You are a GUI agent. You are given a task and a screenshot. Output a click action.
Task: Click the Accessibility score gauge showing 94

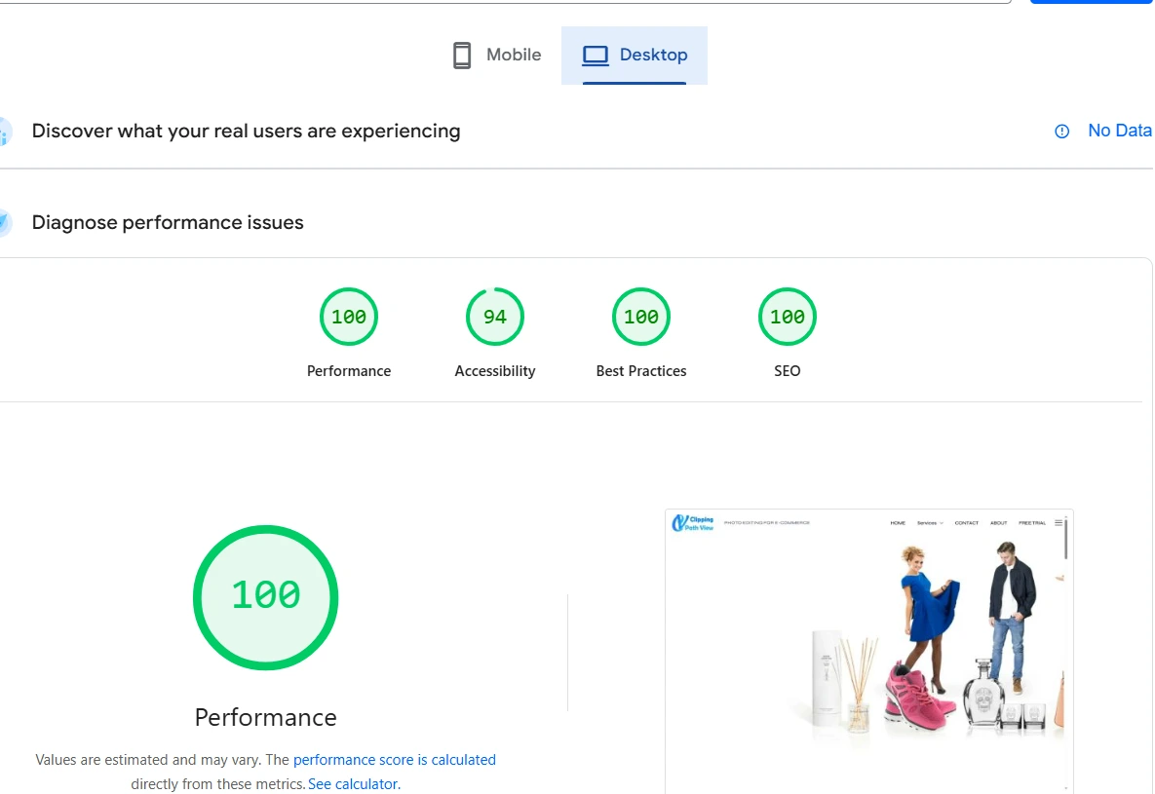coord(494,317)
